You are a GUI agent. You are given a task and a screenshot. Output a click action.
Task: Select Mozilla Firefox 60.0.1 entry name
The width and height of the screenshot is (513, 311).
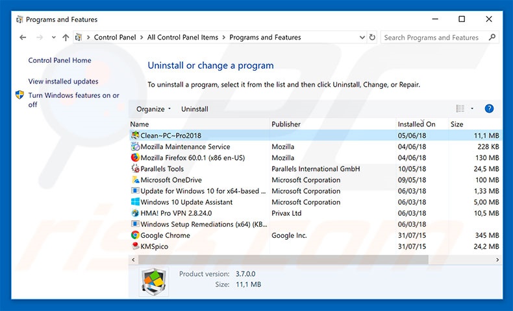point(193,157)
